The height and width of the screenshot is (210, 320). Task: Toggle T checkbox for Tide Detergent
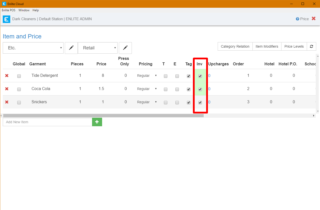(166, 76)
